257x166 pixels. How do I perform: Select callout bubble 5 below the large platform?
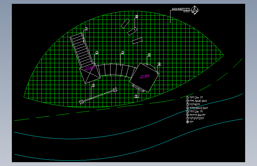click(x=136, y=96)
